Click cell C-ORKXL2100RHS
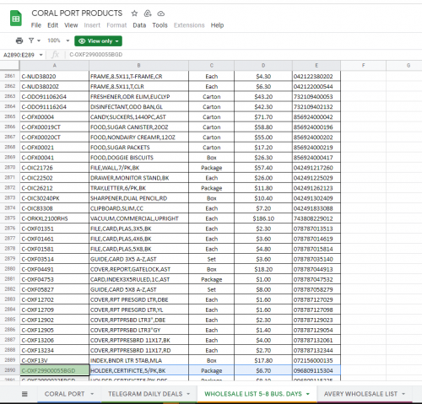Screen dimensions: 422x404 (x=54, y=218)
